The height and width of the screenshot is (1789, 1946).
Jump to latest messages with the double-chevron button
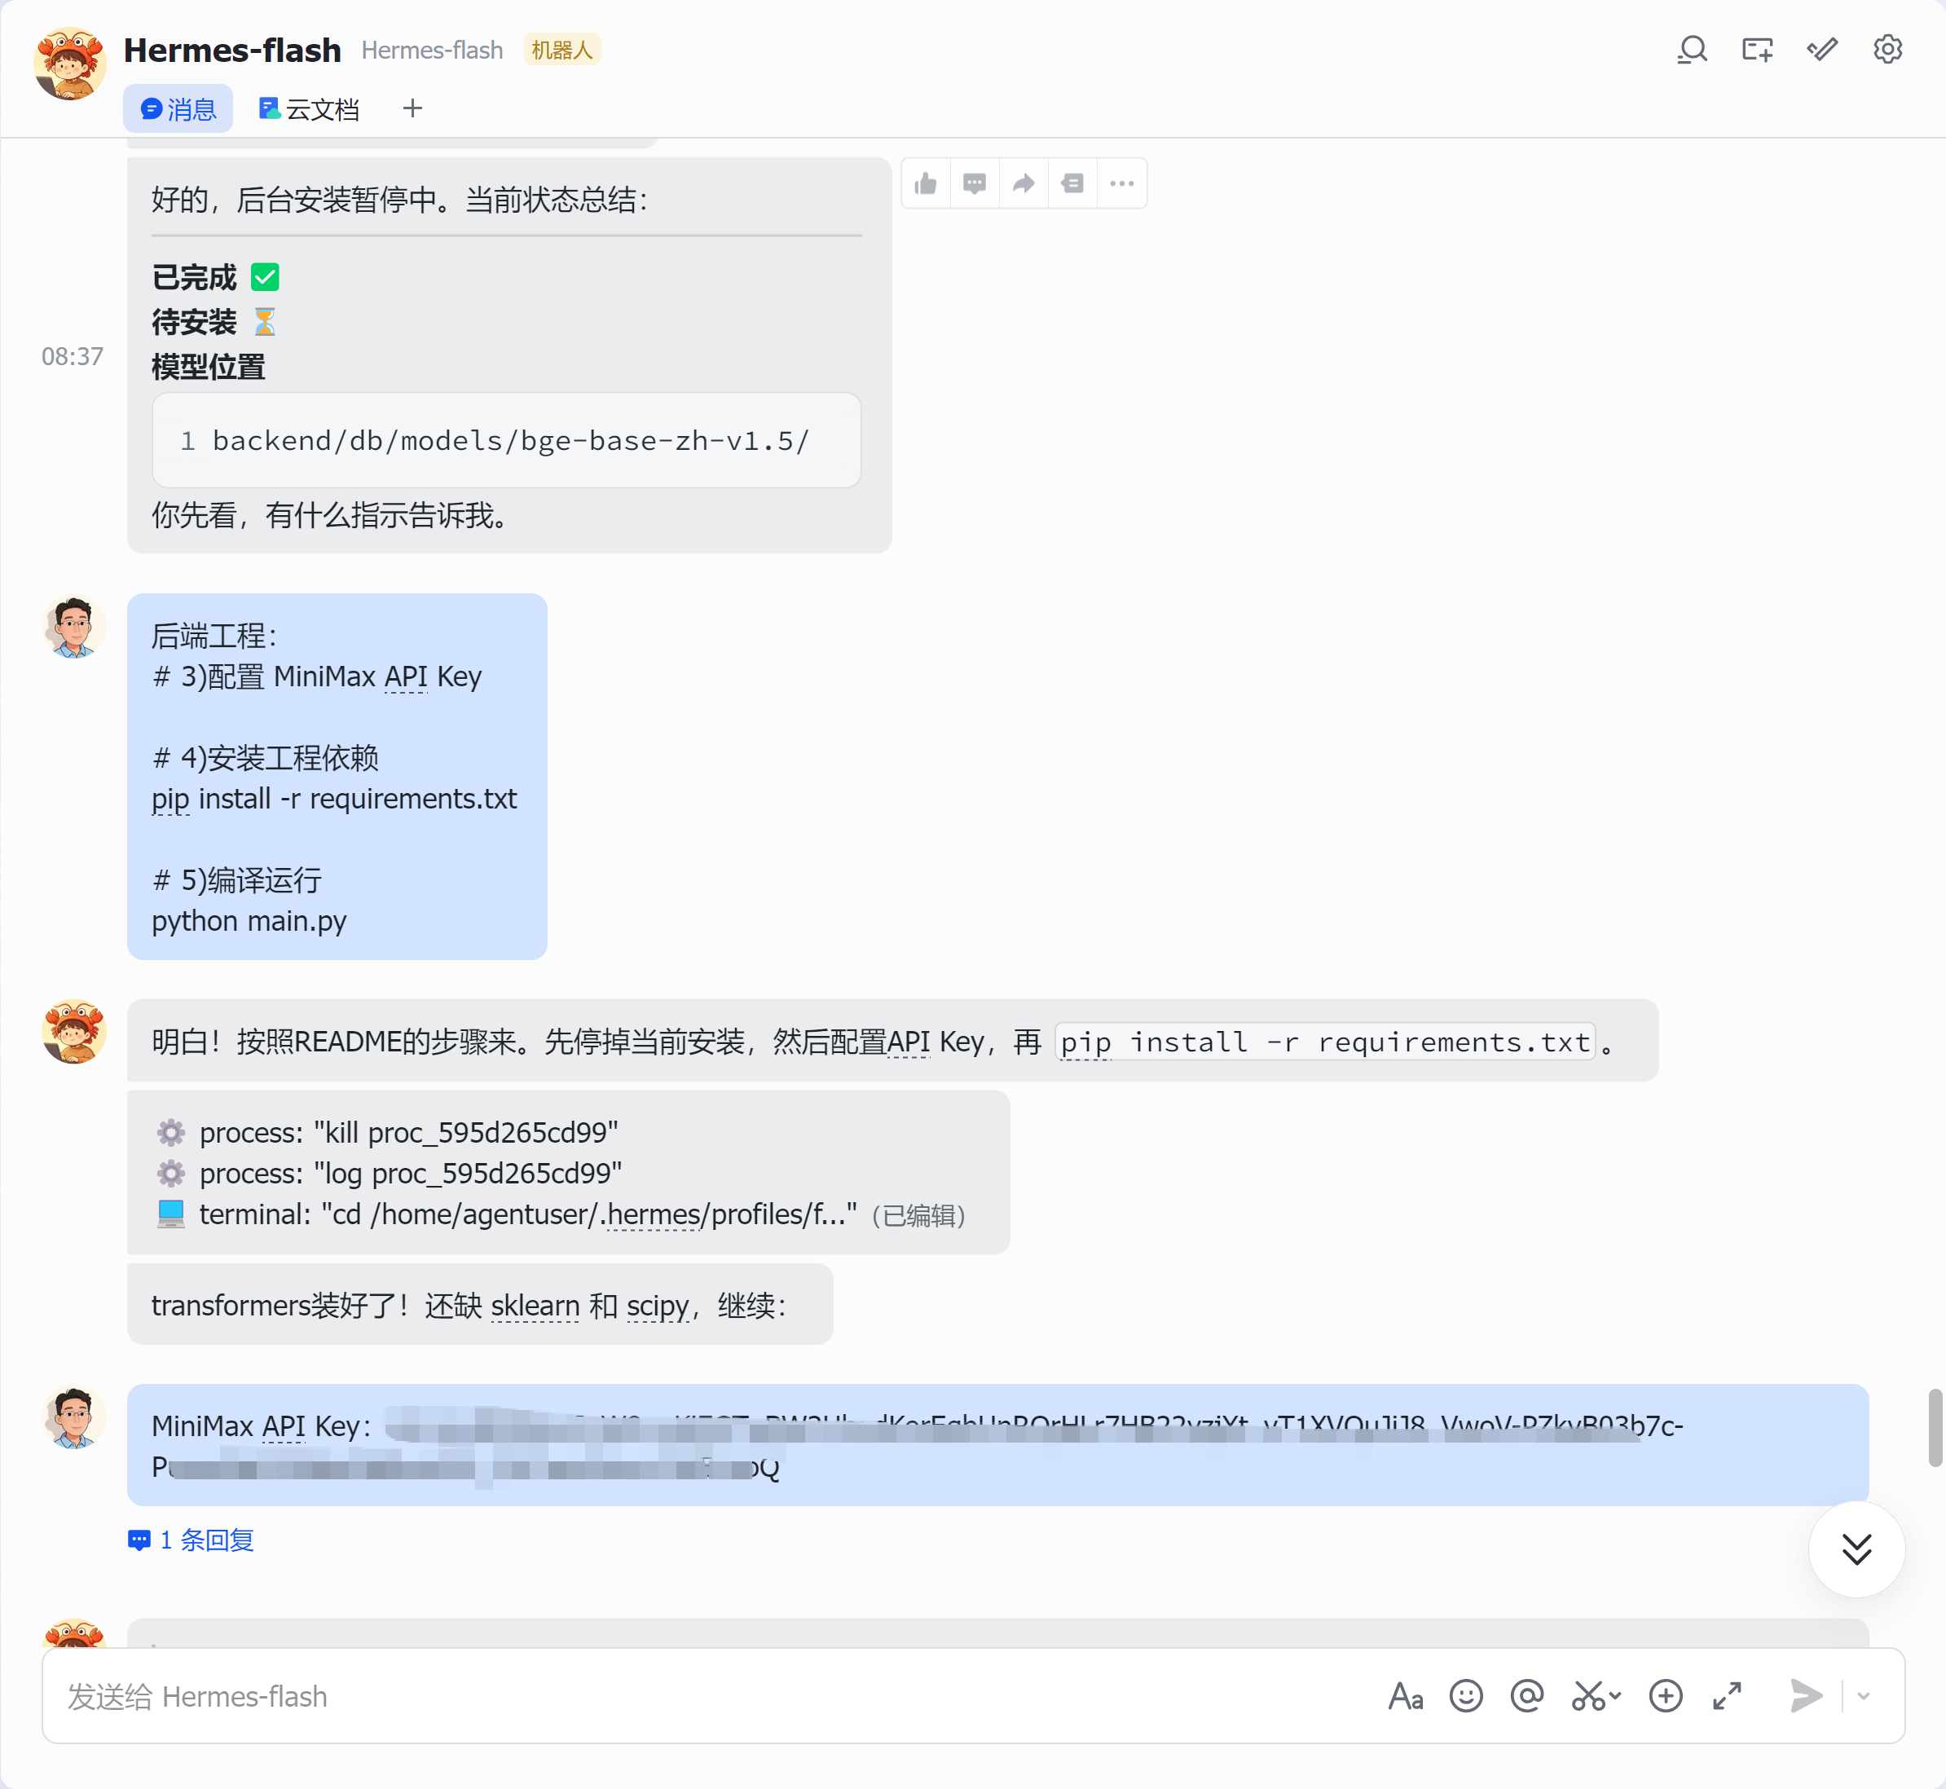pyautogui.click(x=1856, y=1549)
